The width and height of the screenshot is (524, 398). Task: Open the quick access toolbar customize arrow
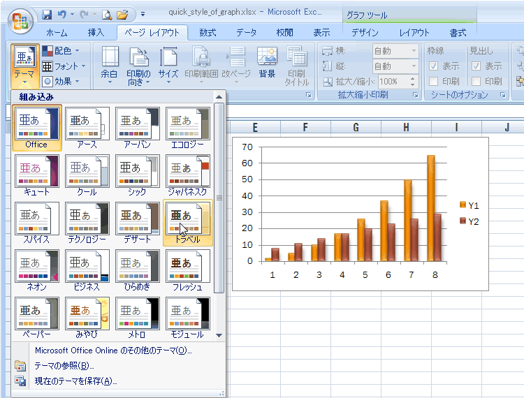point(143,15)
